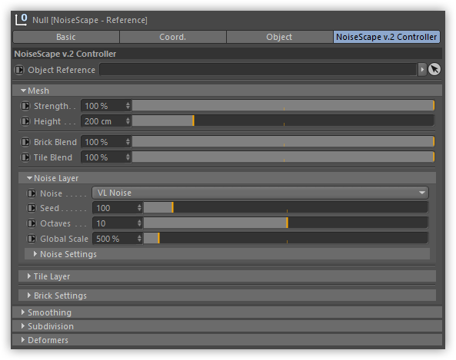Click the object picker arrow icon
Screen dimensions: 456x360
point(434,69)
